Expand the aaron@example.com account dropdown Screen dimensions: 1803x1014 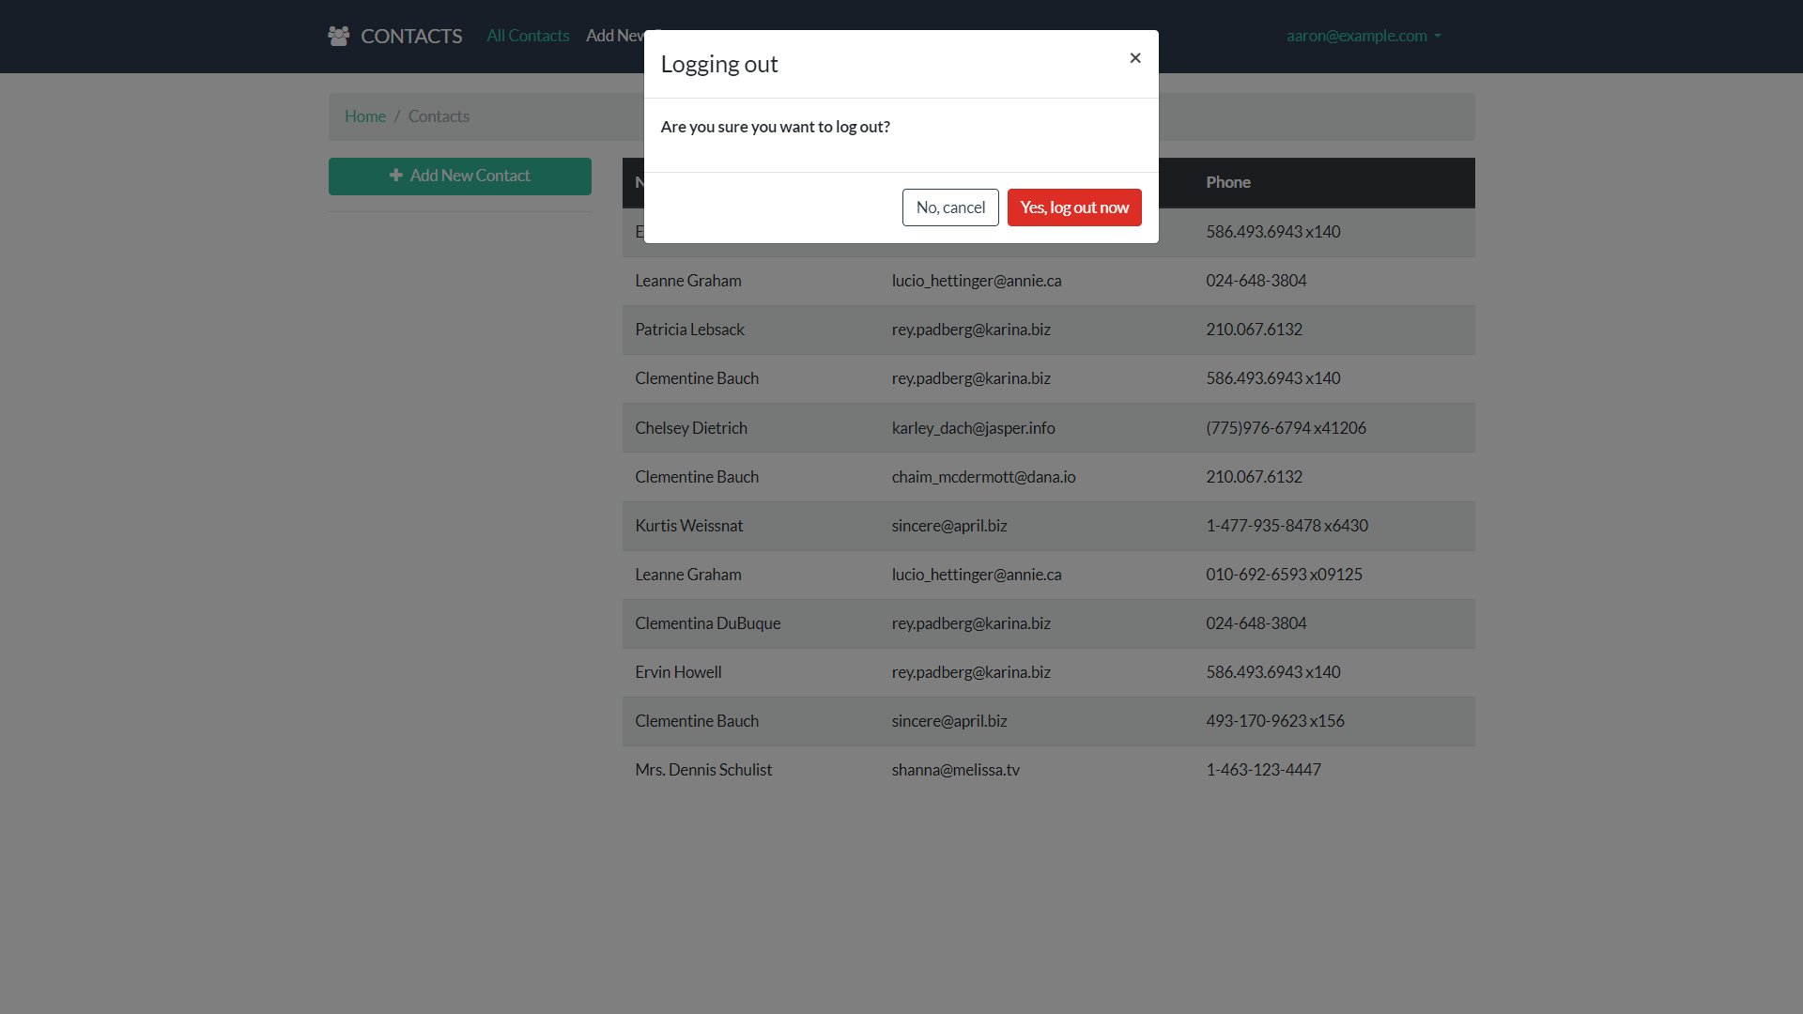[x=1364, y=36]
